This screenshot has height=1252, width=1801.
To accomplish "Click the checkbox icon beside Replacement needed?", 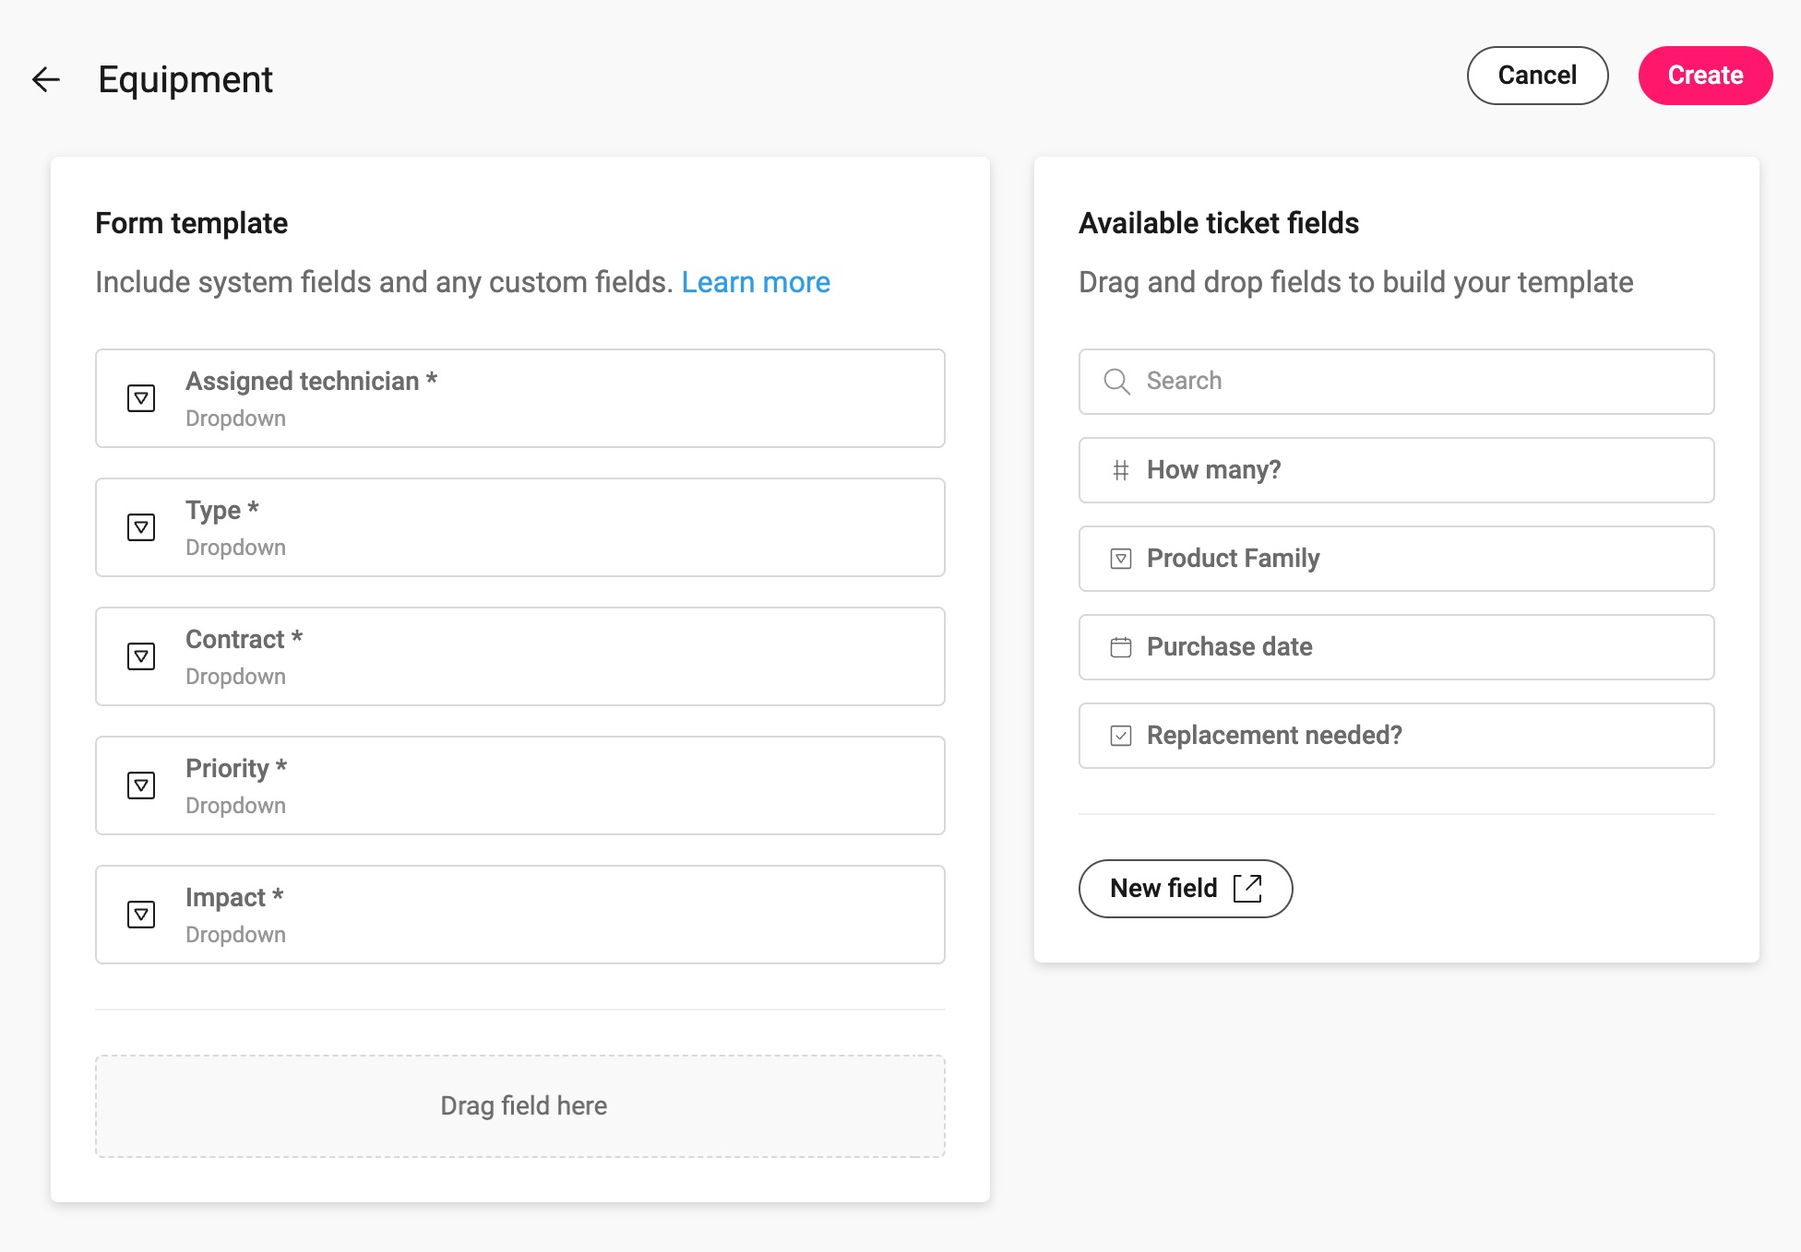I will click(x=1121, y=736).
